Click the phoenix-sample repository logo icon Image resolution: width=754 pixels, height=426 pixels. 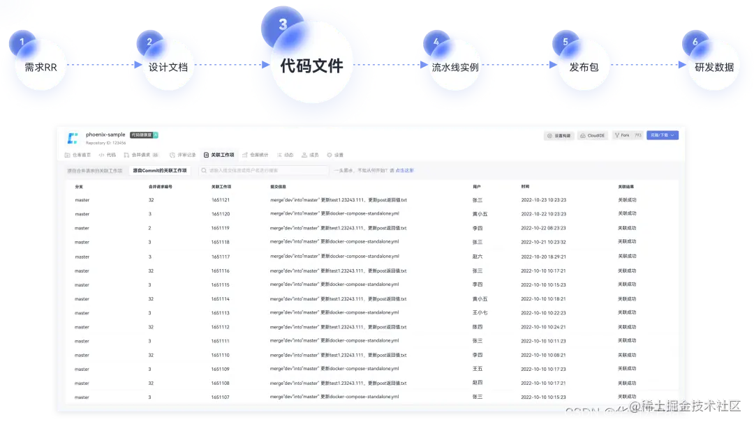pos(73,138)
